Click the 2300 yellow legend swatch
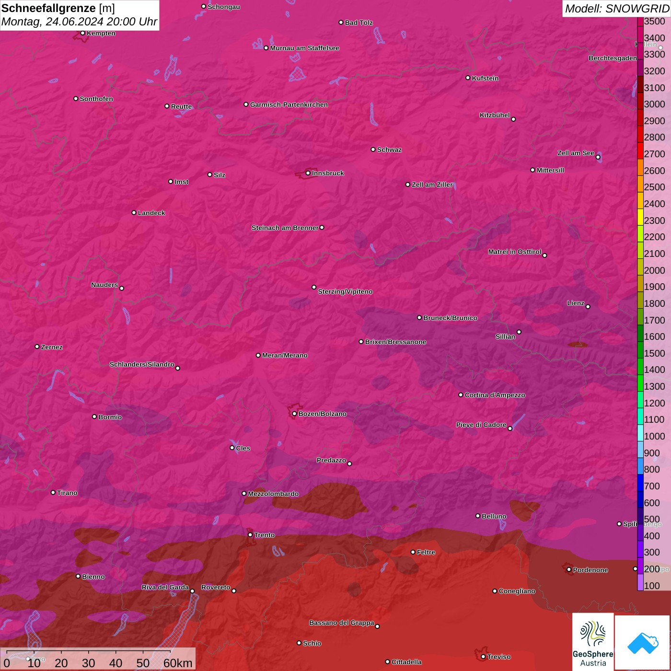 pos(640,217)
